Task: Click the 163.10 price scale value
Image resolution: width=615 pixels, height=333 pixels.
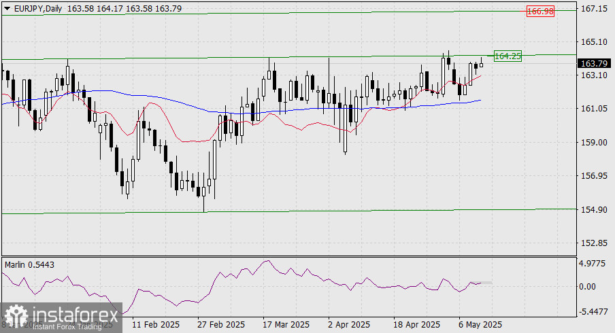Action: click(594, 75)
